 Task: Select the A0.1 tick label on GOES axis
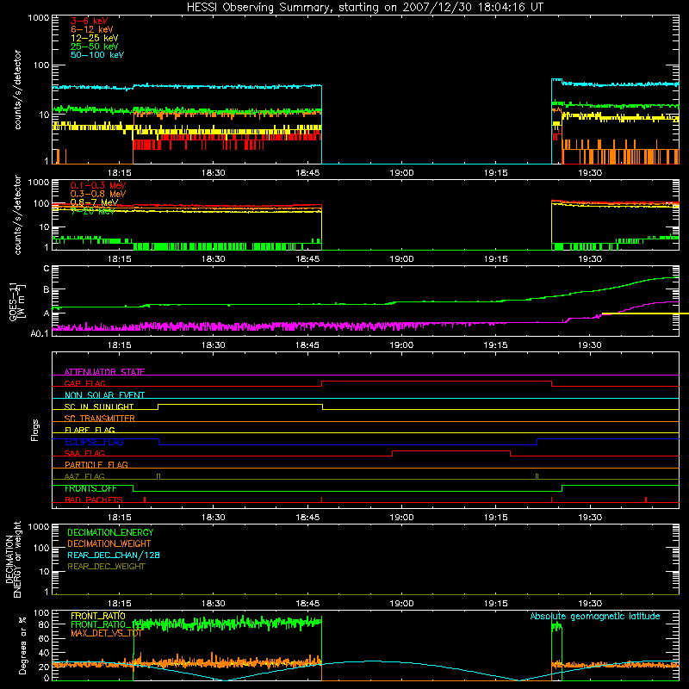pos(40,334)
